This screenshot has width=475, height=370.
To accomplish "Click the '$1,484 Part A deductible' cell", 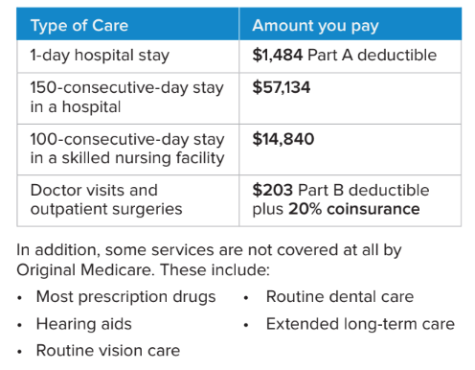I will [351, 57].
